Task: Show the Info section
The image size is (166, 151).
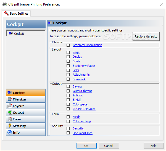Action: [x=26, y=132]
